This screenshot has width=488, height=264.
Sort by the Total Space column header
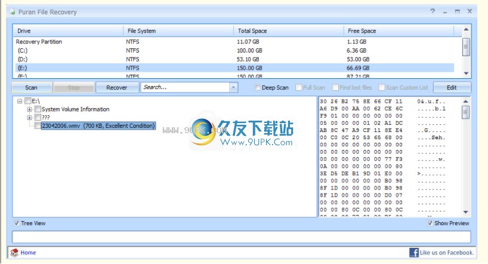(x=289, y=31)
